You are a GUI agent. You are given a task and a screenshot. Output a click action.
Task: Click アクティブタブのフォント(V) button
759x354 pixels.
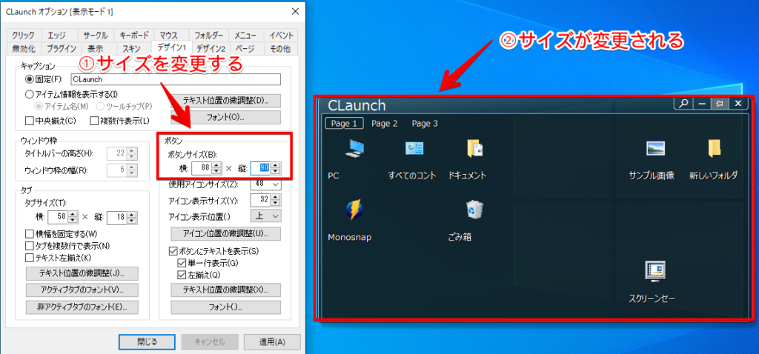(x=82, y=290)
